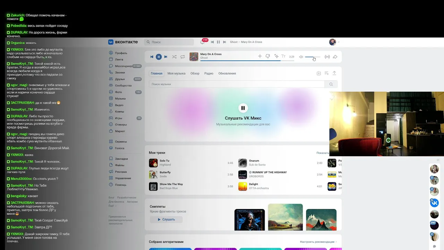Open Закладки in the sidebar
Image resolution: width=444 pixels, height=250 pixels.
pyautogui.click(x=121, y=159)
